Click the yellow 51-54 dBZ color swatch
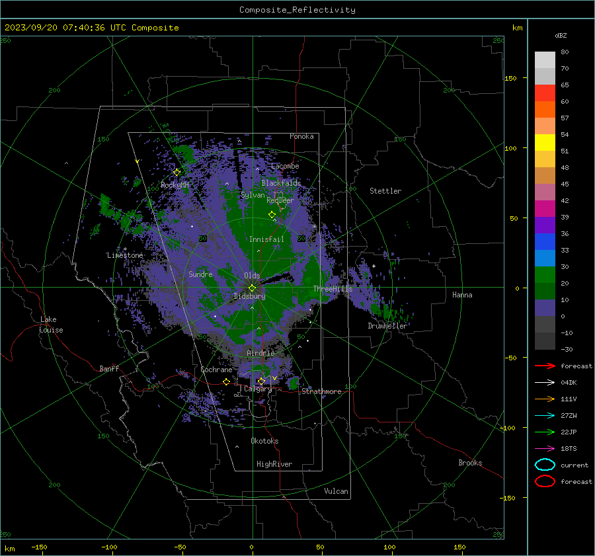 click(545, 142)
